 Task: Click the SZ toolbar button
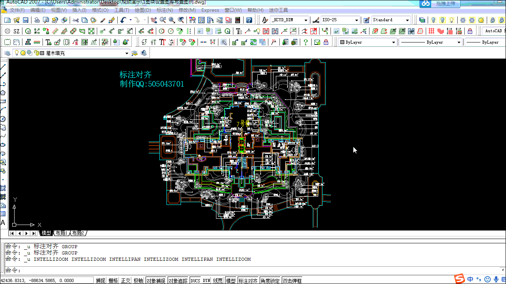tap(17, 31)
